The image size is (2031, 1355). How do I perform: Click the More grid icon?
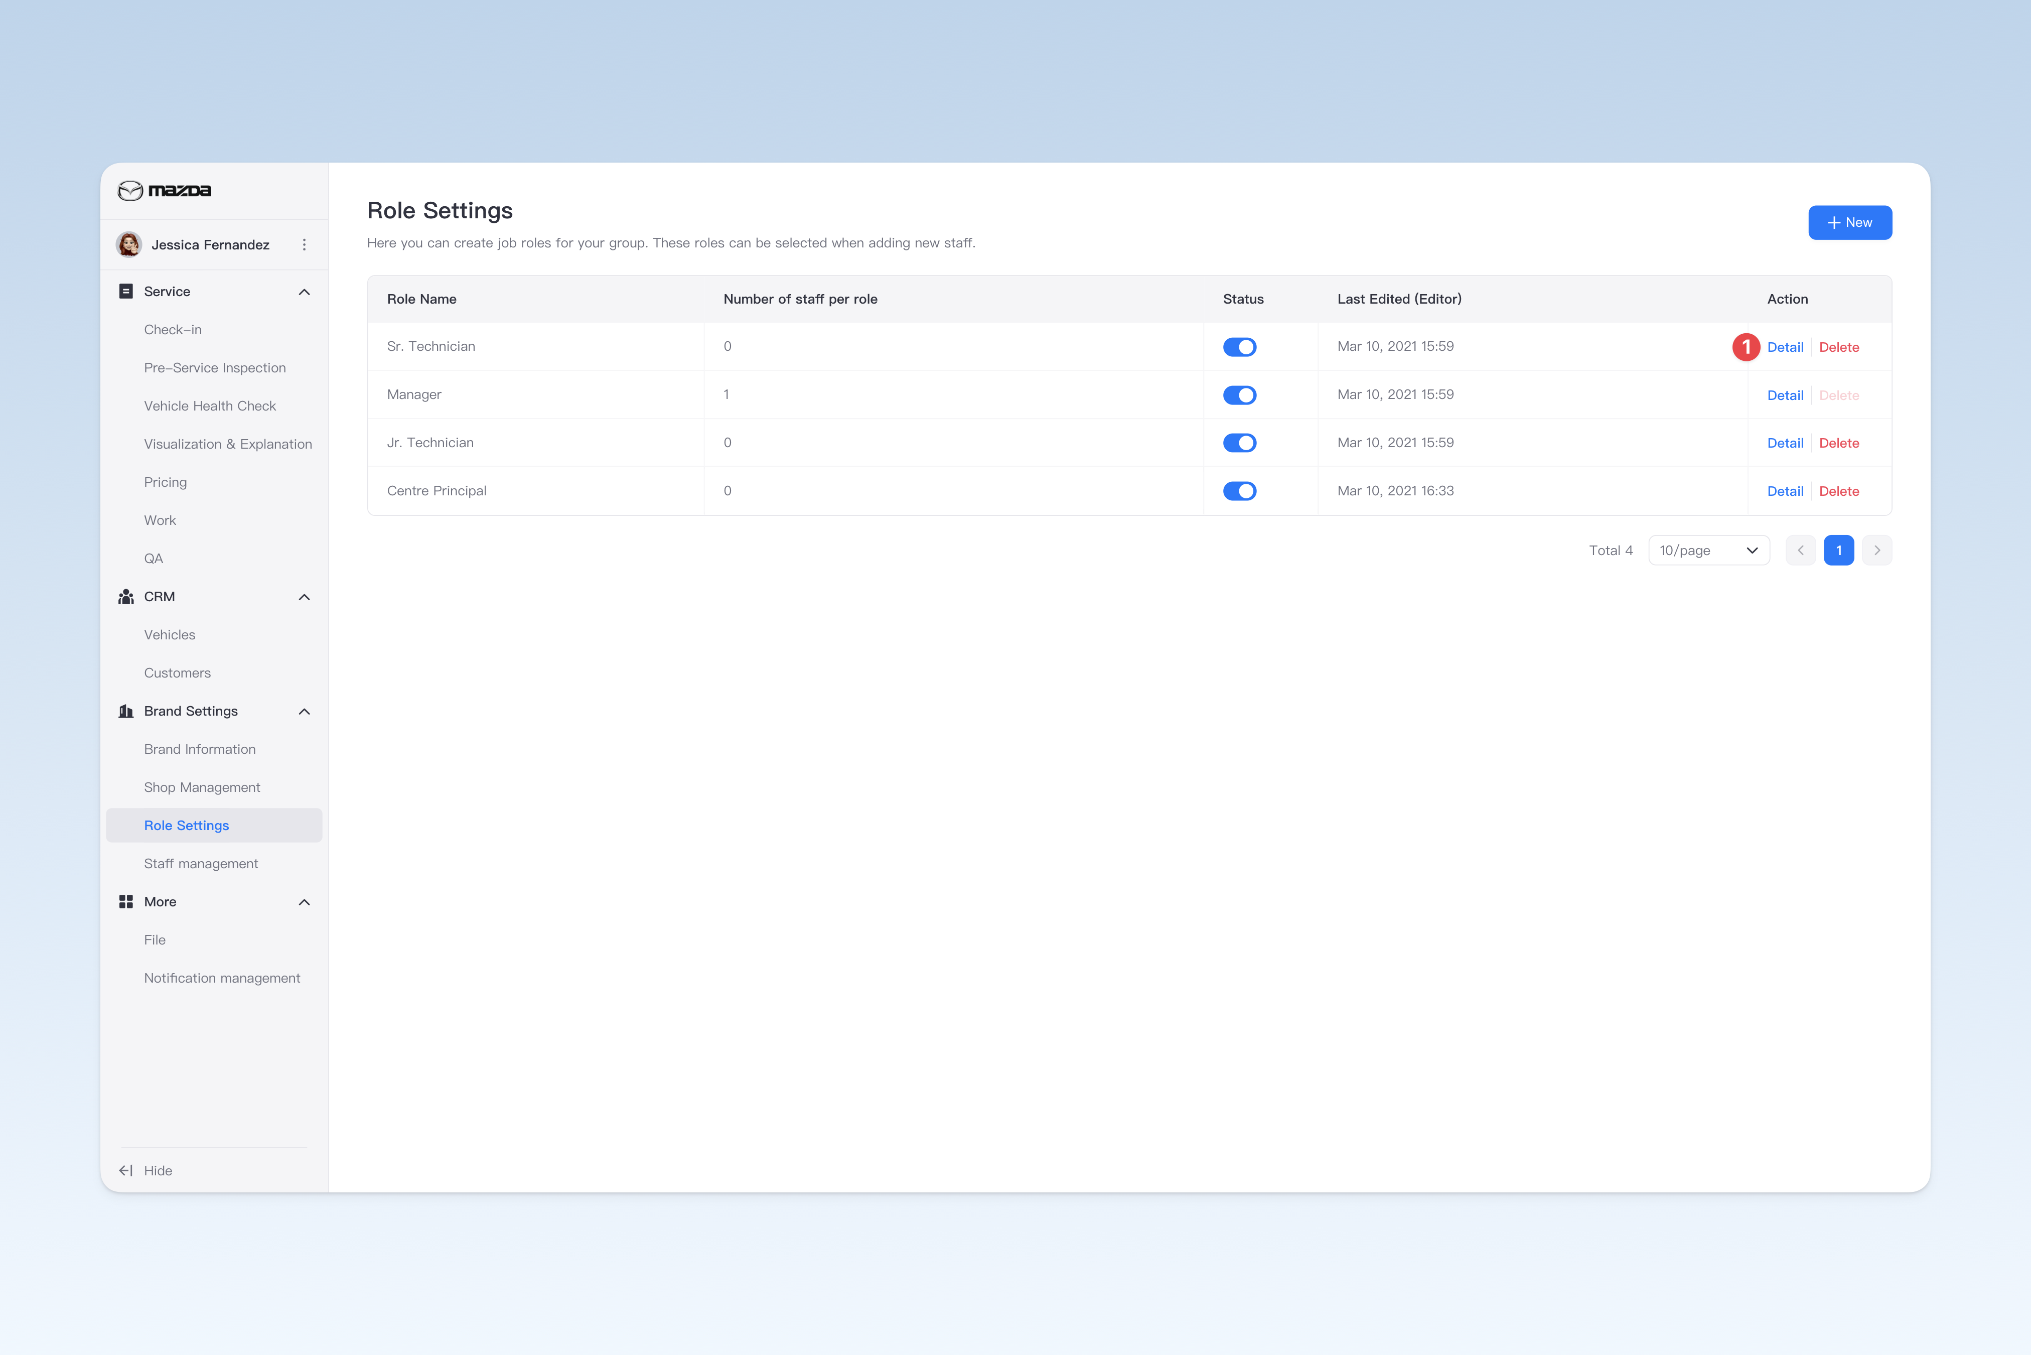point(126,901)
